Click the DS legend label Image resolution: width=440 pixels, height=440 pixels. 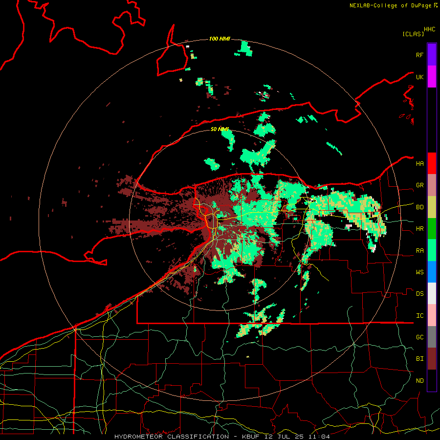419,294
